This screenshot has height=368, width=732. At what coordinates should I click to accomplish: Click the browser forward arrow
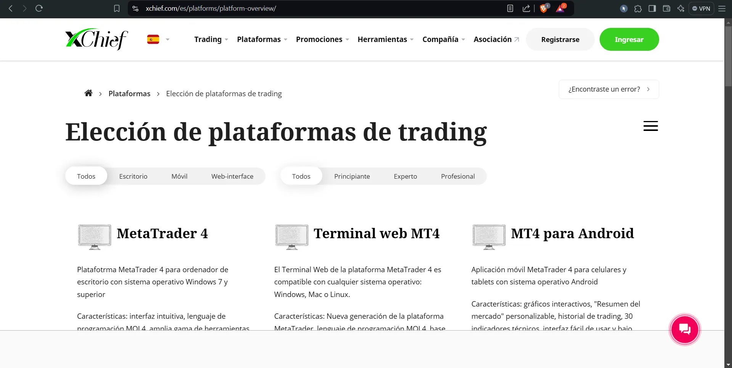click(x=25, y=8)
